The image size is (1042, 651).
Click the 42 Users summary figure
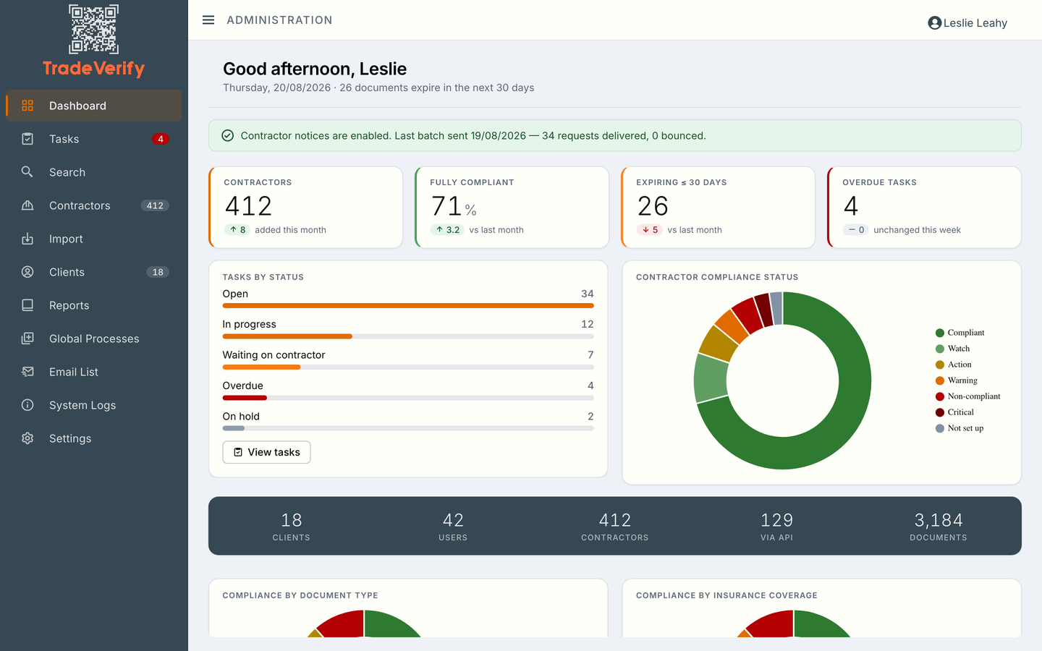click(453, 520)
